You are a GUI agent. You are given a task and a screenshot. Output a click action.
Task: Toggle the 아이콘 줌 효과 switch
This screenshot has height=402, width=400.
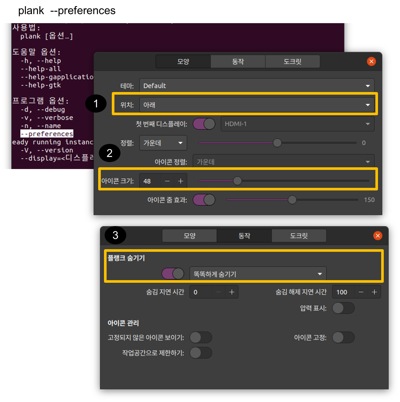(x=204, y=200)
